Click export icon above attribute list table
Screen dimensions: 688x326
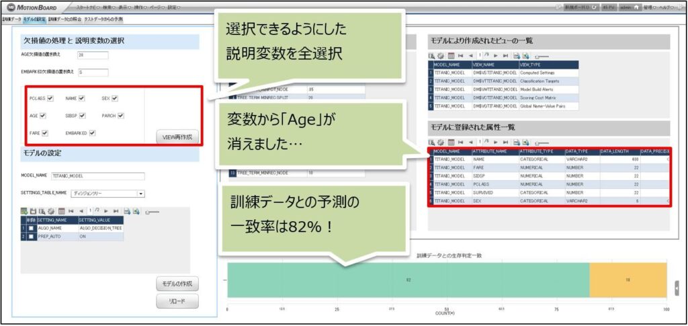pyautogui.click(x=516, y=142)
